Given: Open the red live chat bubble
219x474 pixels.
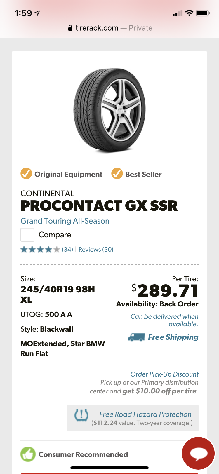Looking at the screenshot, I should pos(198,453).
